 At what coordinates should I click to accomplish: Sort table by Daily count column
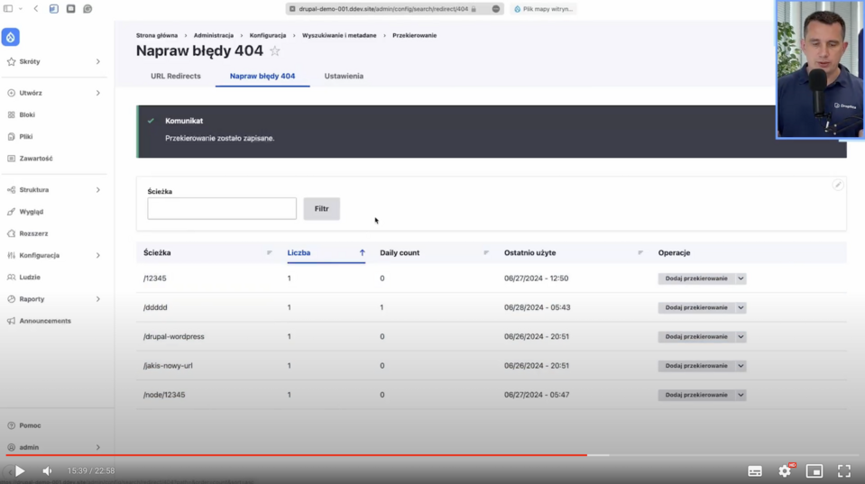point(400,253)
